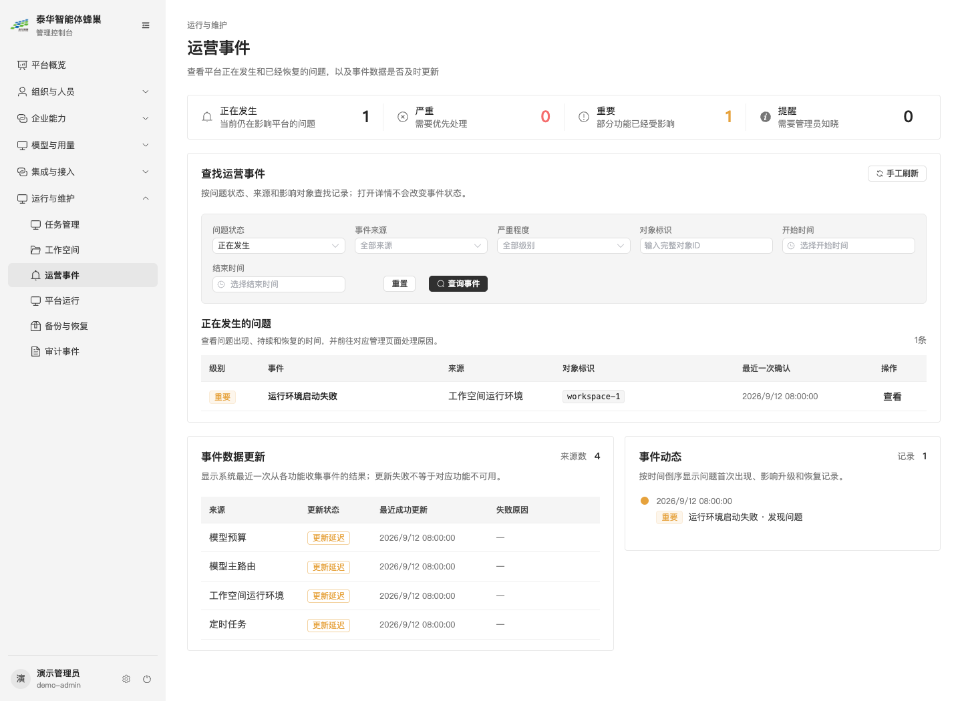Expand the 企业能力 menu
The image size is (962, 701).
83,118
